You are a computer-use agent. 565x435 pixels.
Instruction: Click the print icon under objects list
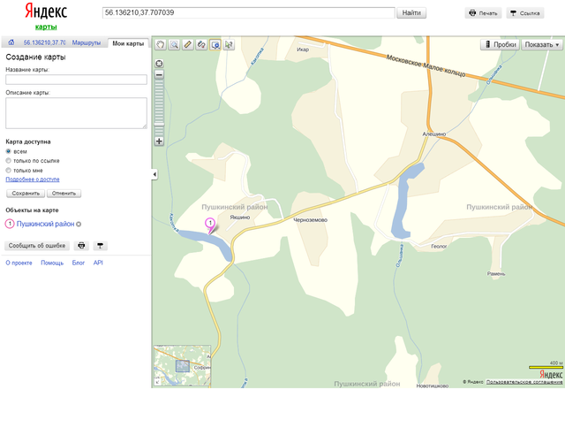[x=81, y=246]
